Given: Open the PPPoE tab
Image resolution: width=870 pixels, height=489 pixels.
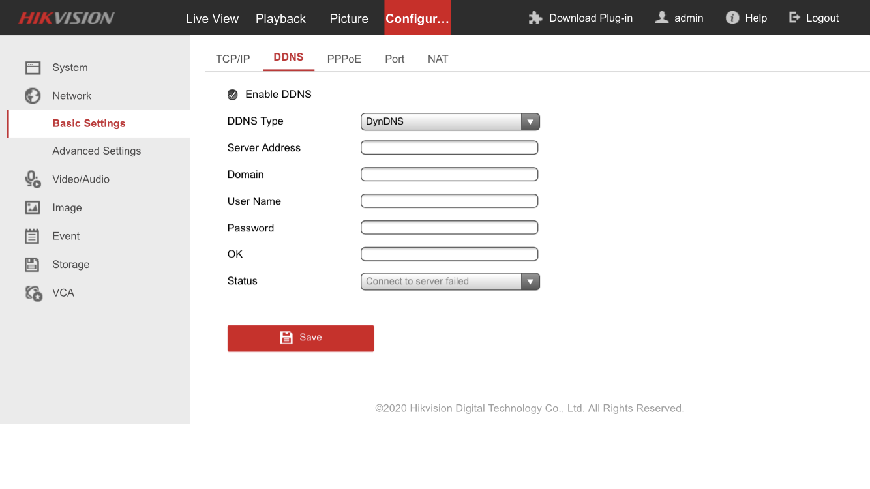Looking at the screenshot, I should click(344, 59).
